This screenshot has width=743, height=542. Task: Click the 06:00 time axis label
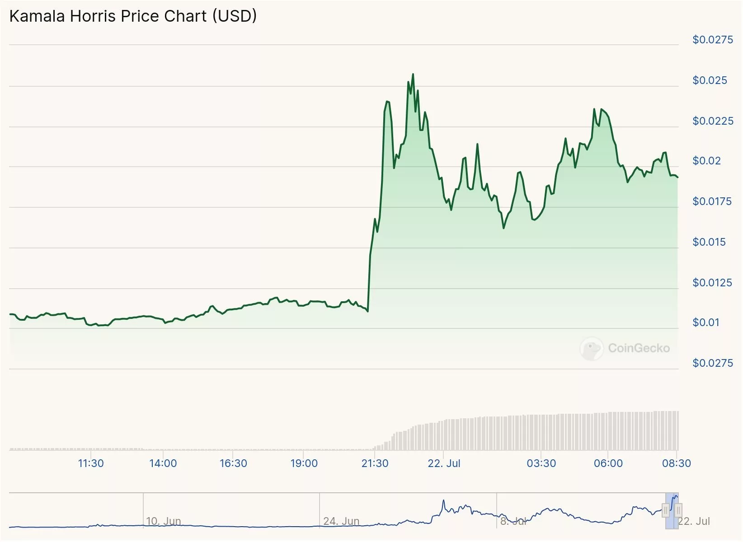[608, 463]
